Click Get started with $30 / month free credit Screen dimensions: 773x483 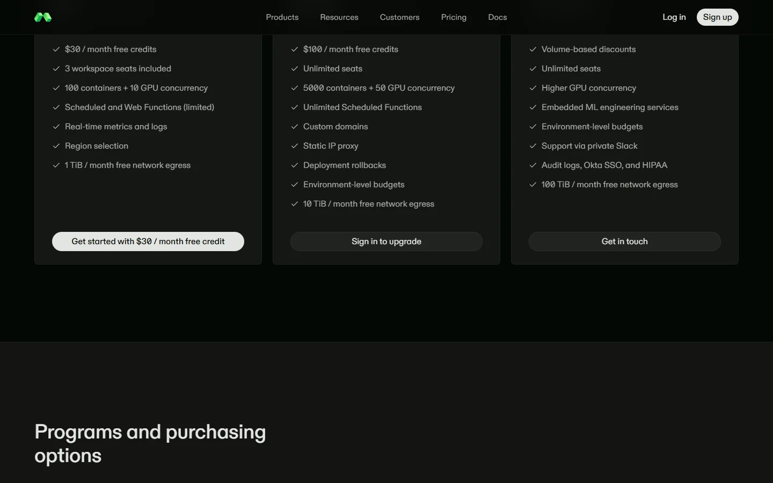tap(148, 241)
